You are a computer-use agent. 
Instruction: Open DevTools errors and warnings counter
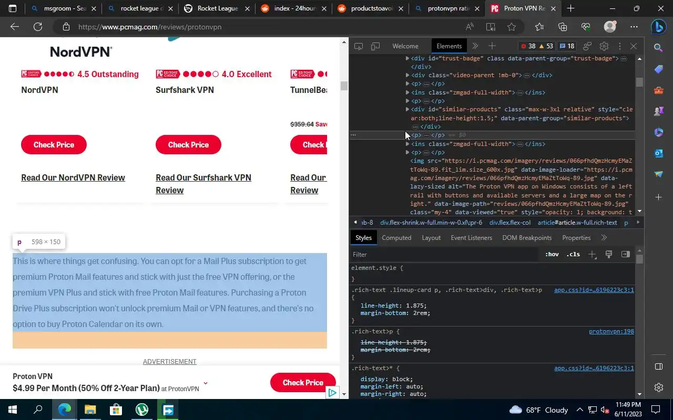537,46
